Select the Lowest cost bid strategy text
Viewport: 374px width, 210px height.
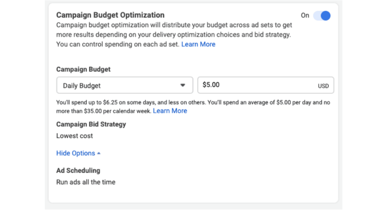pyautogui.click(x=74, y=136)
